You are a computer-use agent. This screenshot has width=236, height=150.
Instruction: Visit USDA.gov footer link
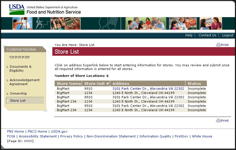[59, 131]
